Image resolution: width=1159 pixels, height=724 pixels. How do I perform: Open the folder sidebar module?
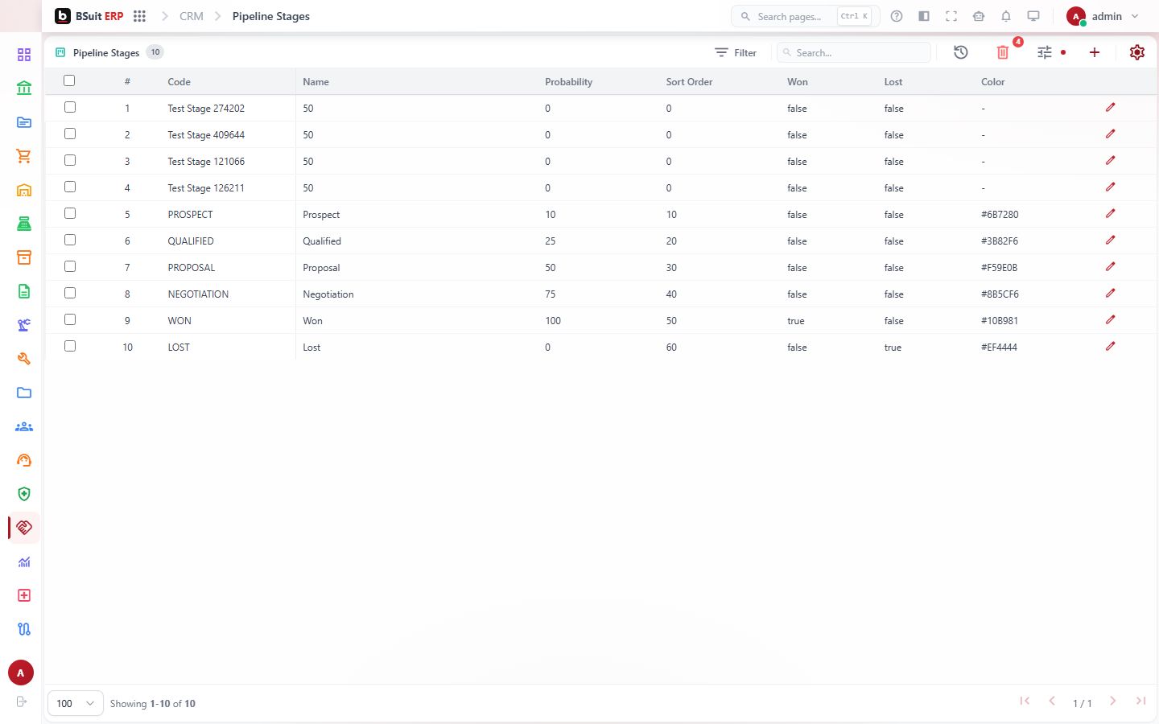tap(24, 393)
